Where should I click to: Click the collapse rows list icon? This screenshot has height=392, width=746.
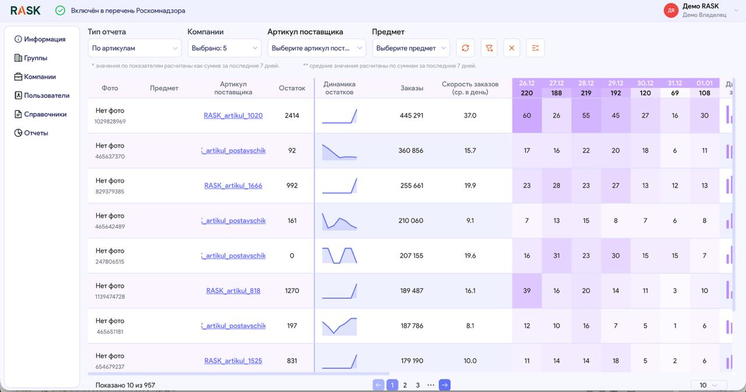(535, 48)
